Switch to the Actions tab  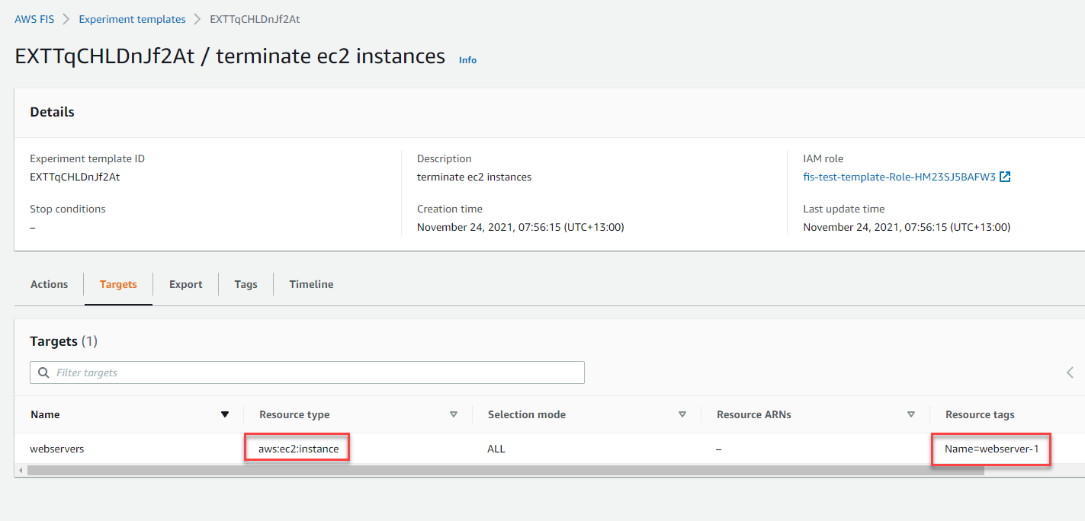pyautogui.click(x=50, y=284)
